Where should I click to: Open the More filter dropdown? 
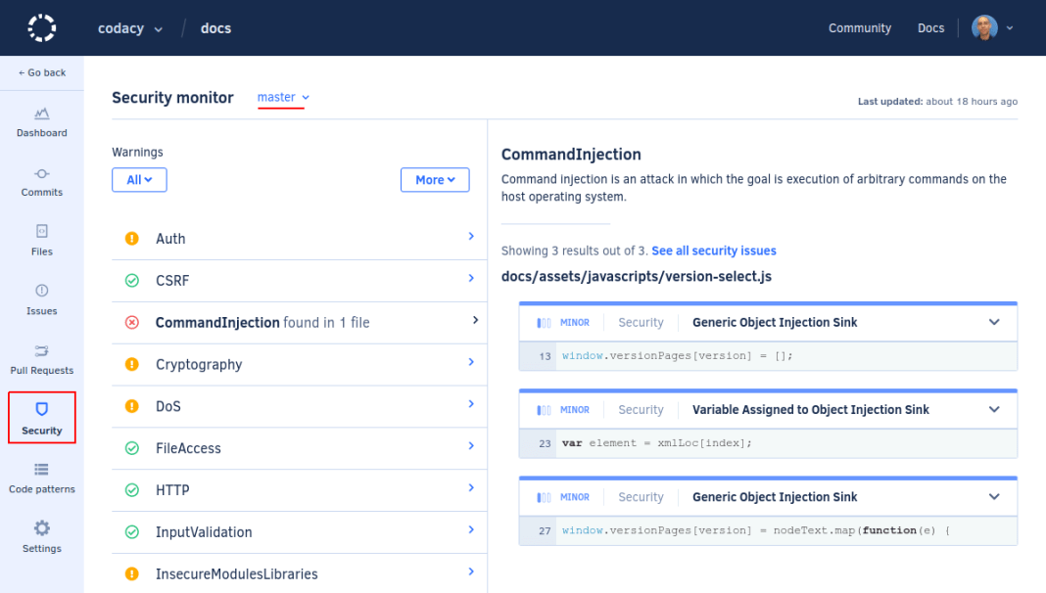pos(435,179)
